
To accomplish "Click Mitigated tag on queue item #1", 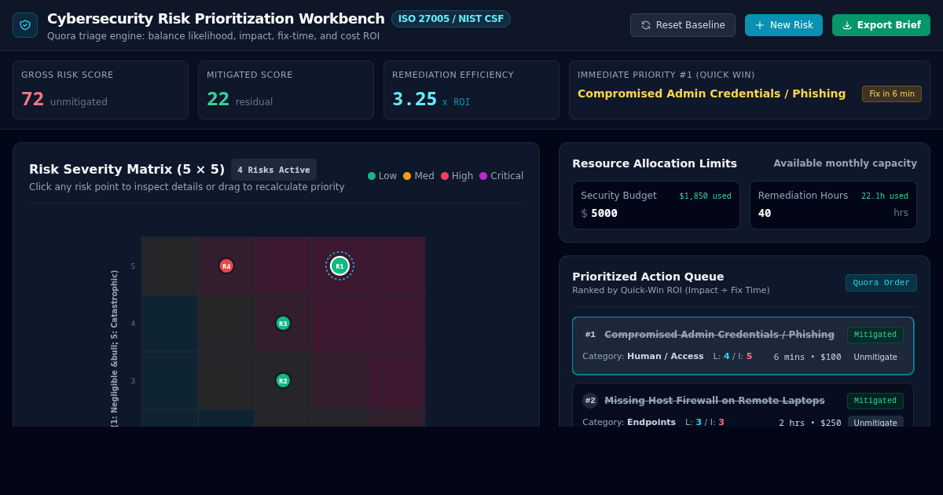I will tap(875, 335).
